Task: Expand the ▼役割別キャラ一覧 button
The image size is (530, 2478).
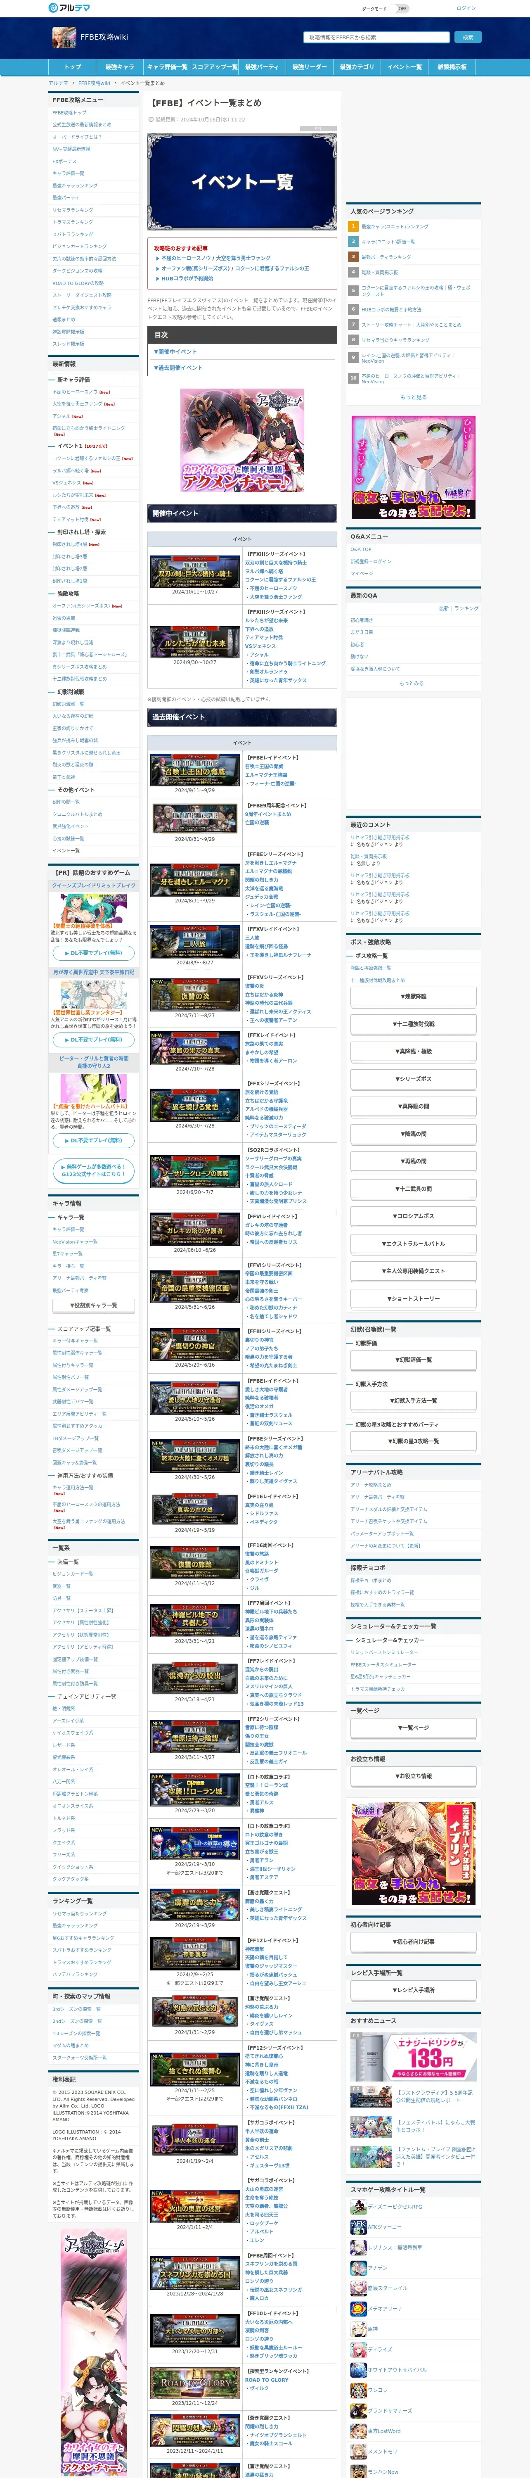Action: pos(93,1305)
